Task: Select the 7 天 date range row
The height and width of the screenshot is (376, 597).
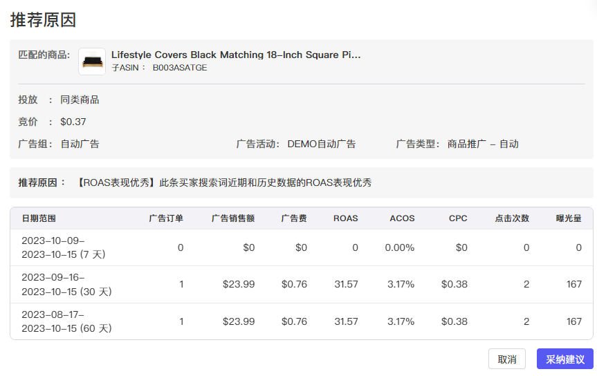Action: tap(302, 247)
